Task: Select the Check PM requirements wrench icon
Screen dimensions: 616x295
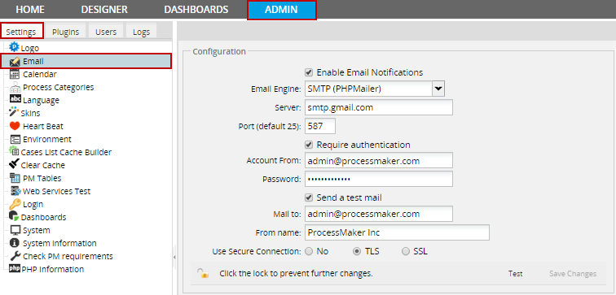Action: [x=15, y=256]
